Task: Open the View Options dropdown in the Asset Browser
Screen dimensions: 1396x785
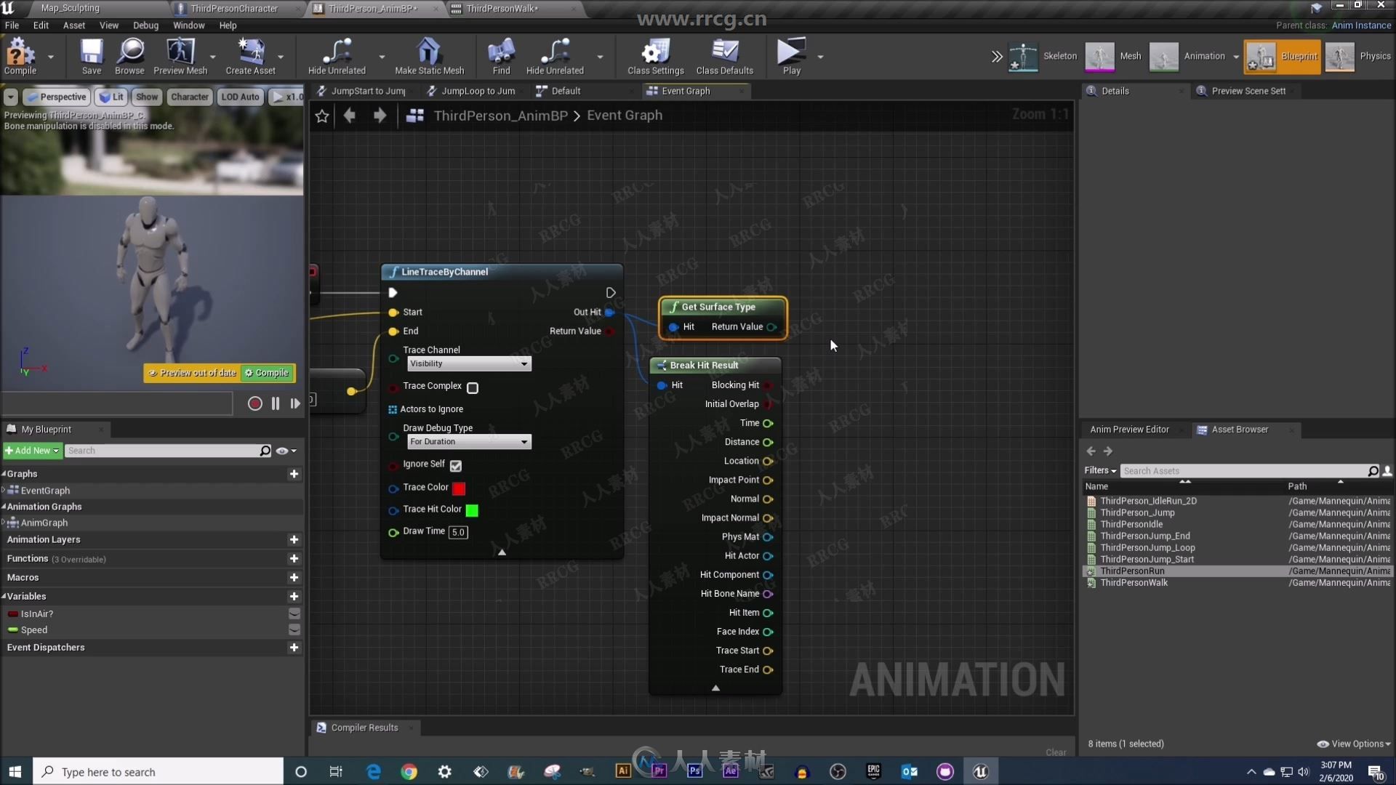Action: click(x=1354, y=744)
